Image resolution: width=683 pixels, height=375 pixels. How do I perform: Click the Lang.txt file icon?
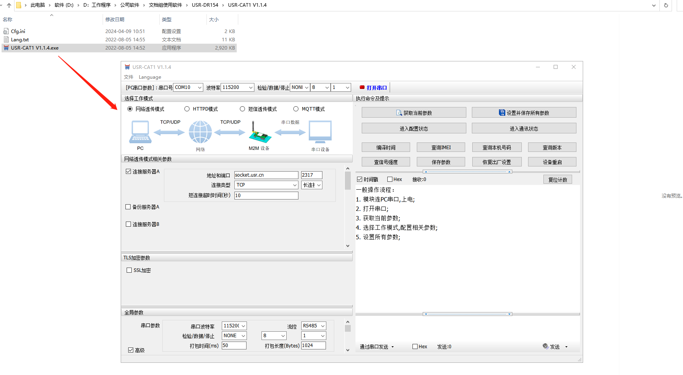(x=6, y=40)
